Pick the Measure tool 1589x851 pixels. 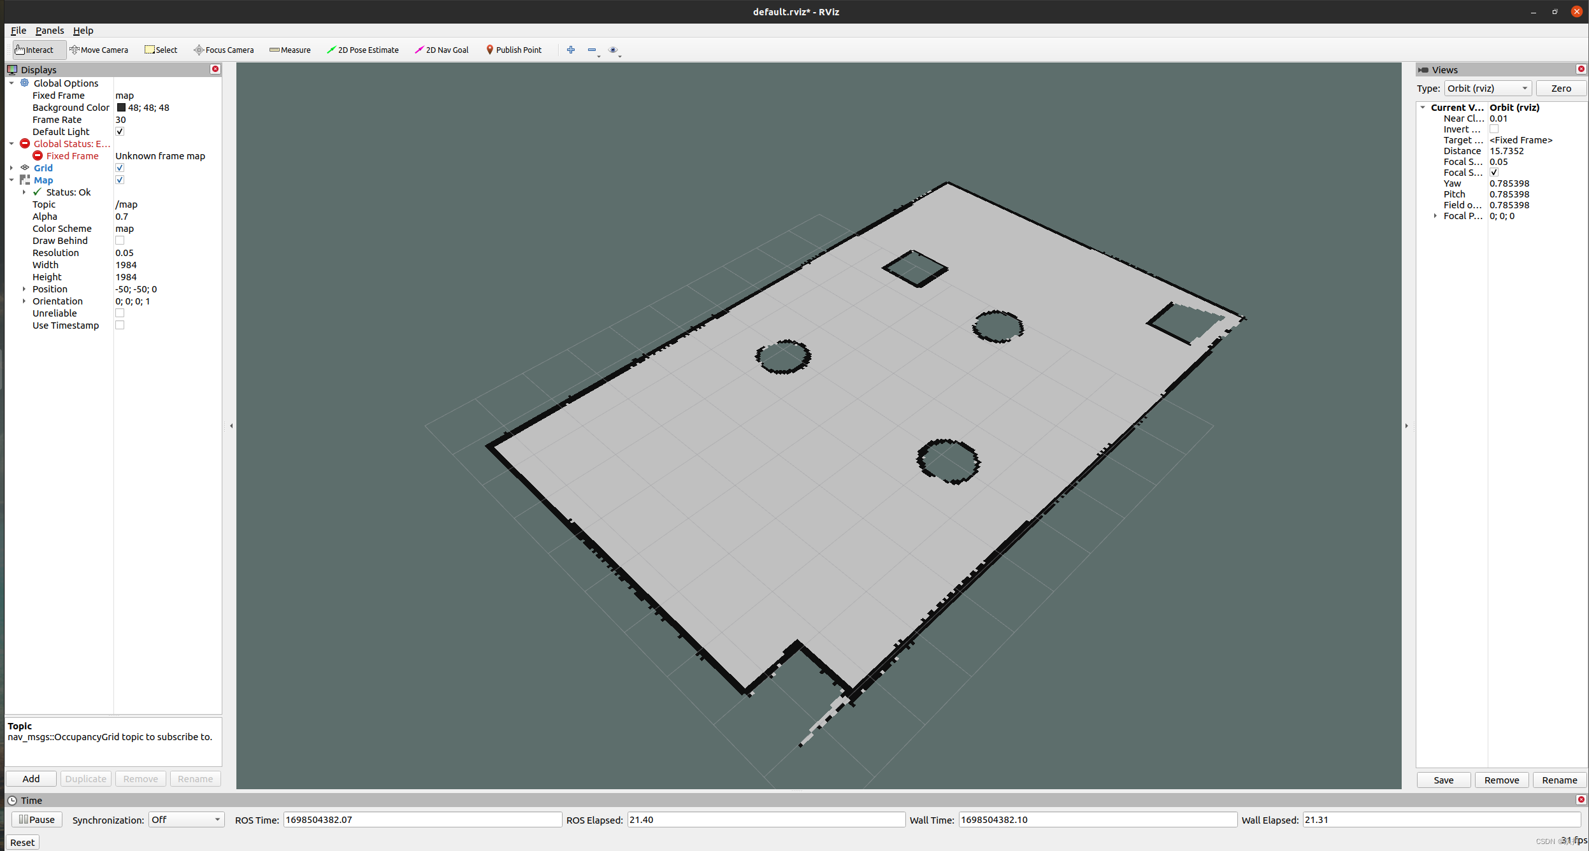click(290, 50)
